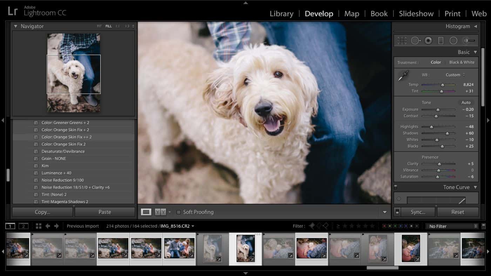The width and height of the screenshot is (491, 276).
Task: Select the Radial Filter tool
Action: pos(453,41)
